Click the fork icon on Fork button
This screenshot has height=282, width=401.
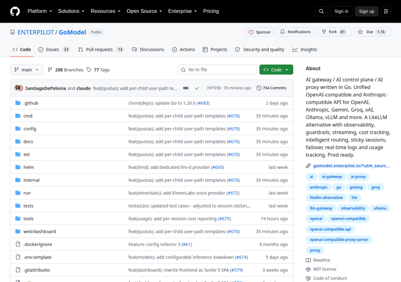[324, 32]
